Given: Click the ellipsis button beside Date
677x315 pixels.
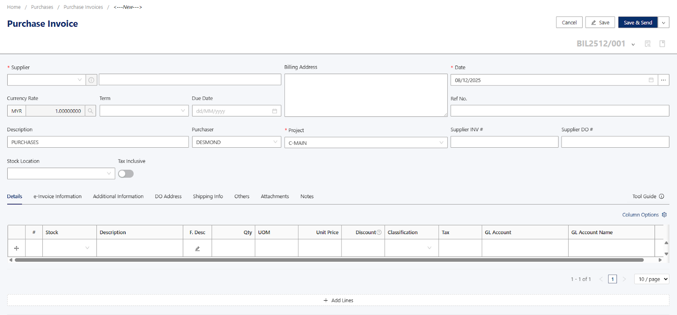Looking at the screenshot, I should (663, 80).
